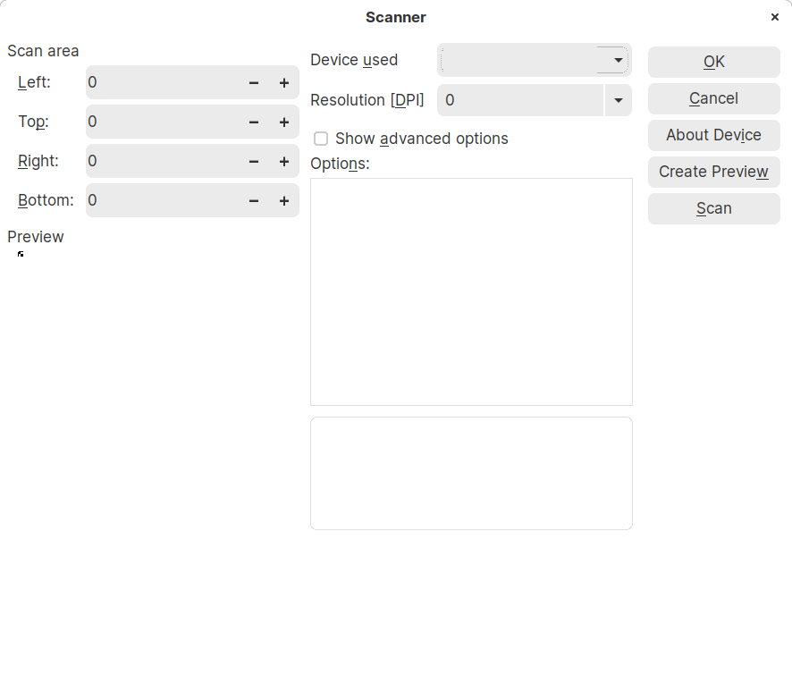Decrease the Bottom scan area value

click(x=254, y=200)
